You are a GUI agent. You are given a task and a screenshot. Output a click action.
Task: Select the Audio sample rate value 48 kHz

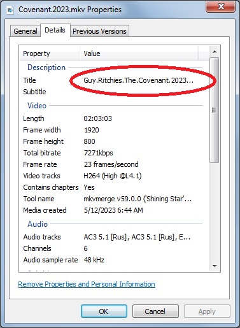pos(94,260)
